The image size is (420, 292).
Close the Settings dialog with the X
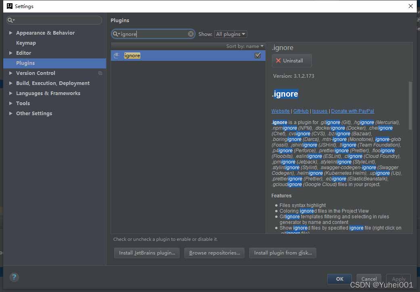pyautogui.click(x=411, y=6)
